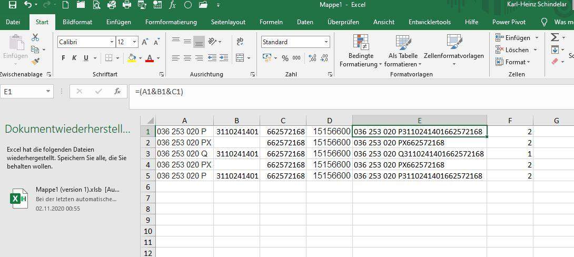
Task: Select cell A3 containing 036 253 020 Q
Action: (x=184, y=154)
